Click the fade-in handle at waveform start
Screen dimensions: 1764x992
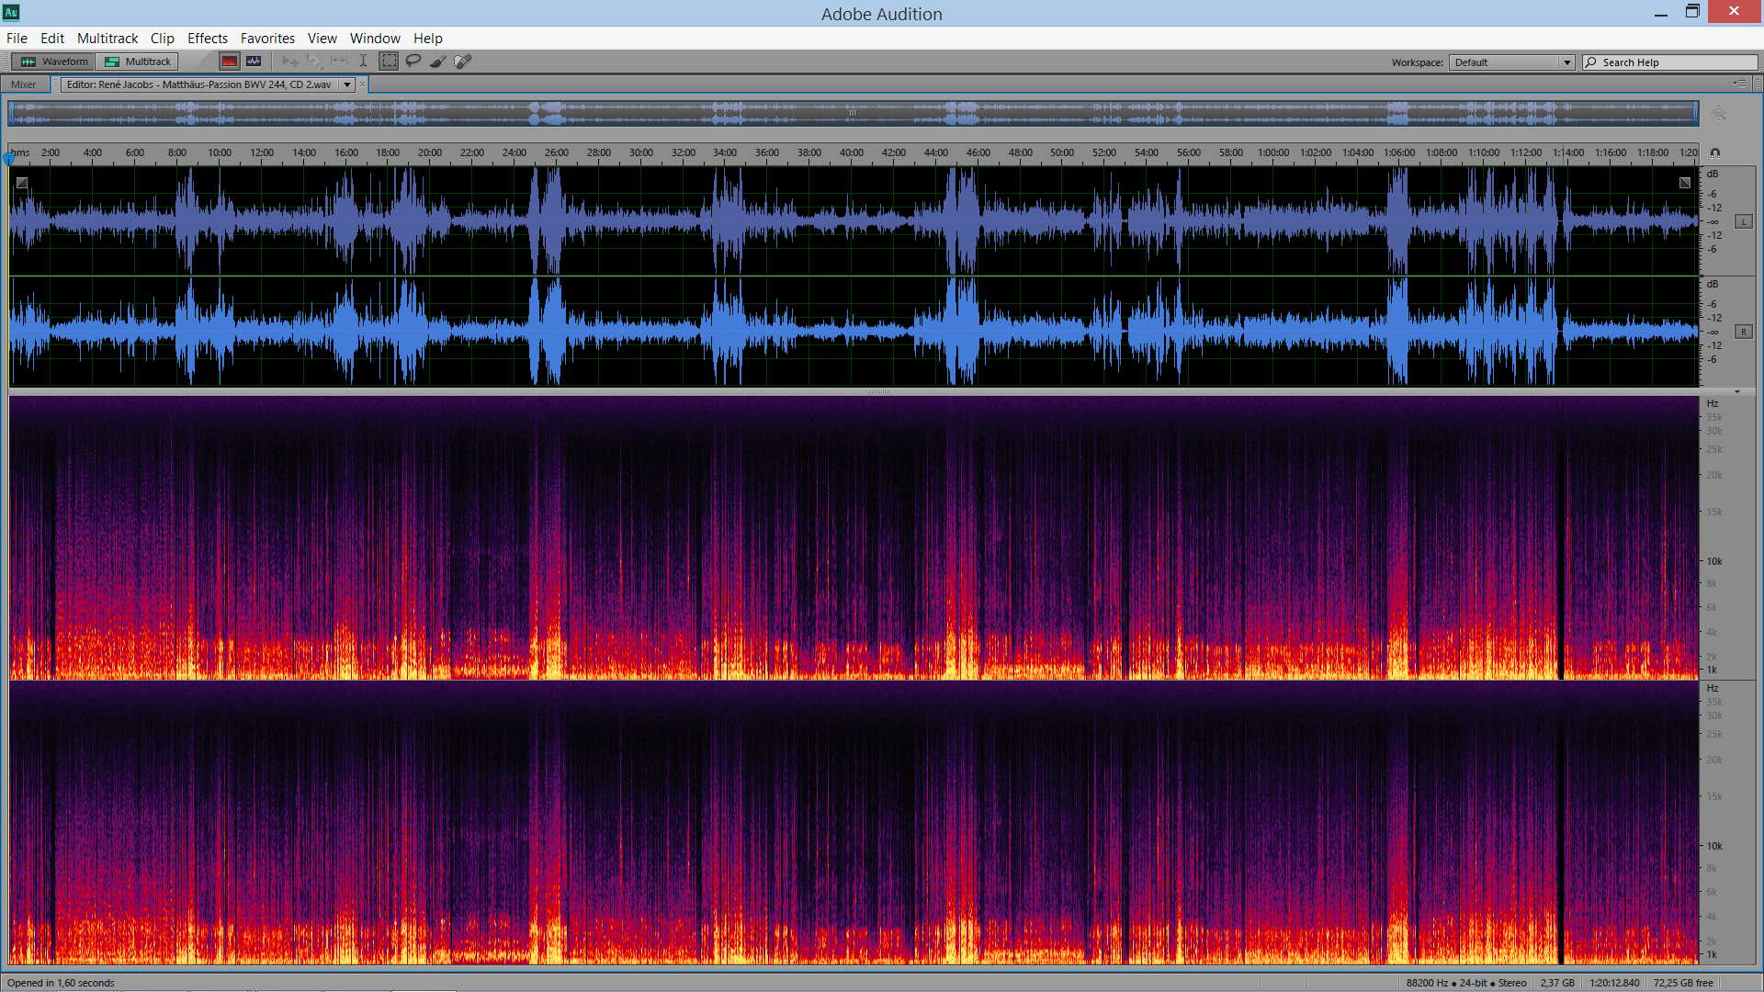22,183
